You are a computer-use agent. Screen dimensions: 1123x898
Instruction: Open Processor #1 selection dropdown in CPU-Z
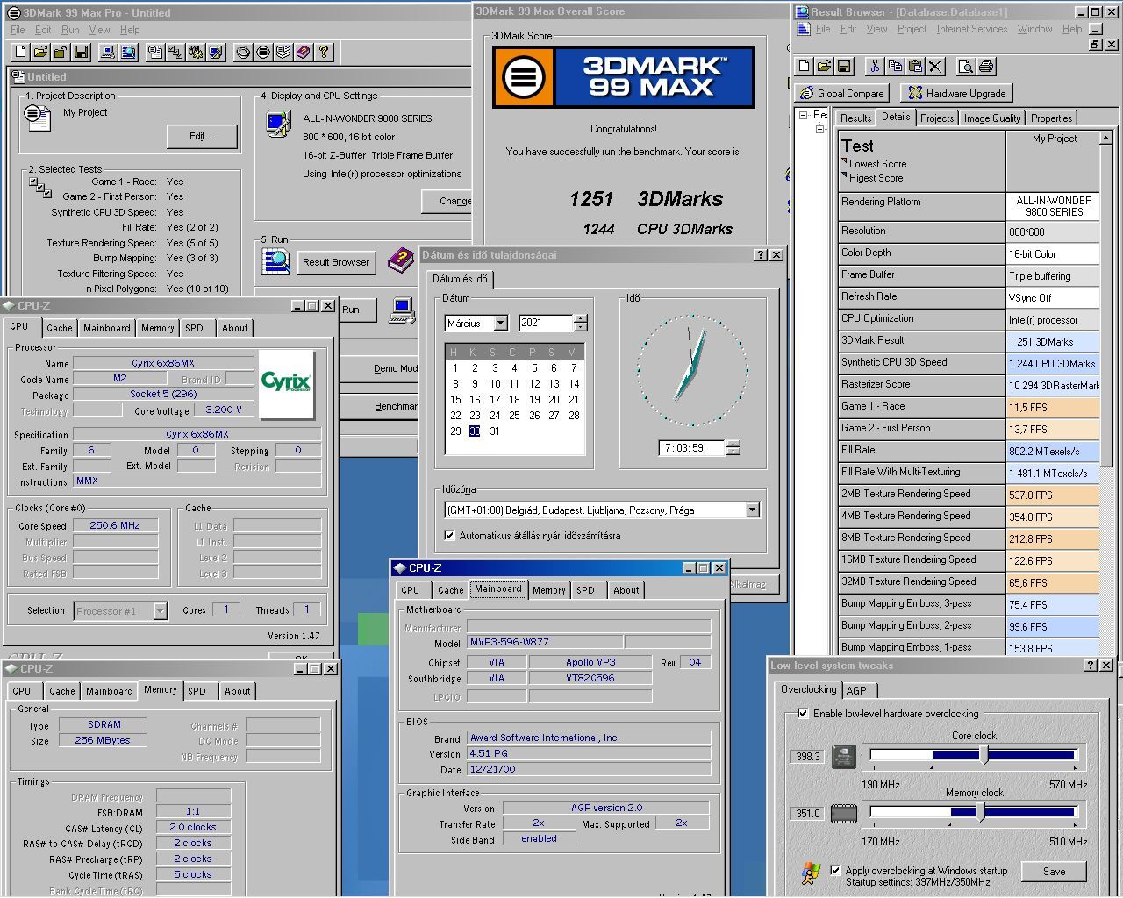160,610
